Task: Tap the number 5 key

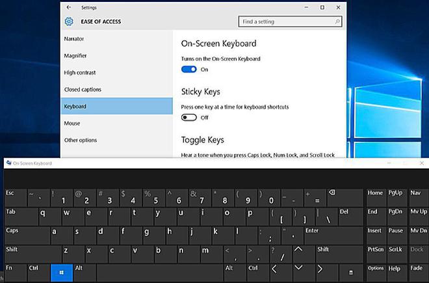Action: [154, 198]
